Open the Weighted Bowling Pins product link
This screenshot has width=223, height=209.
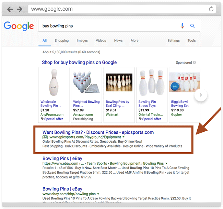click(x=86, y=104)
